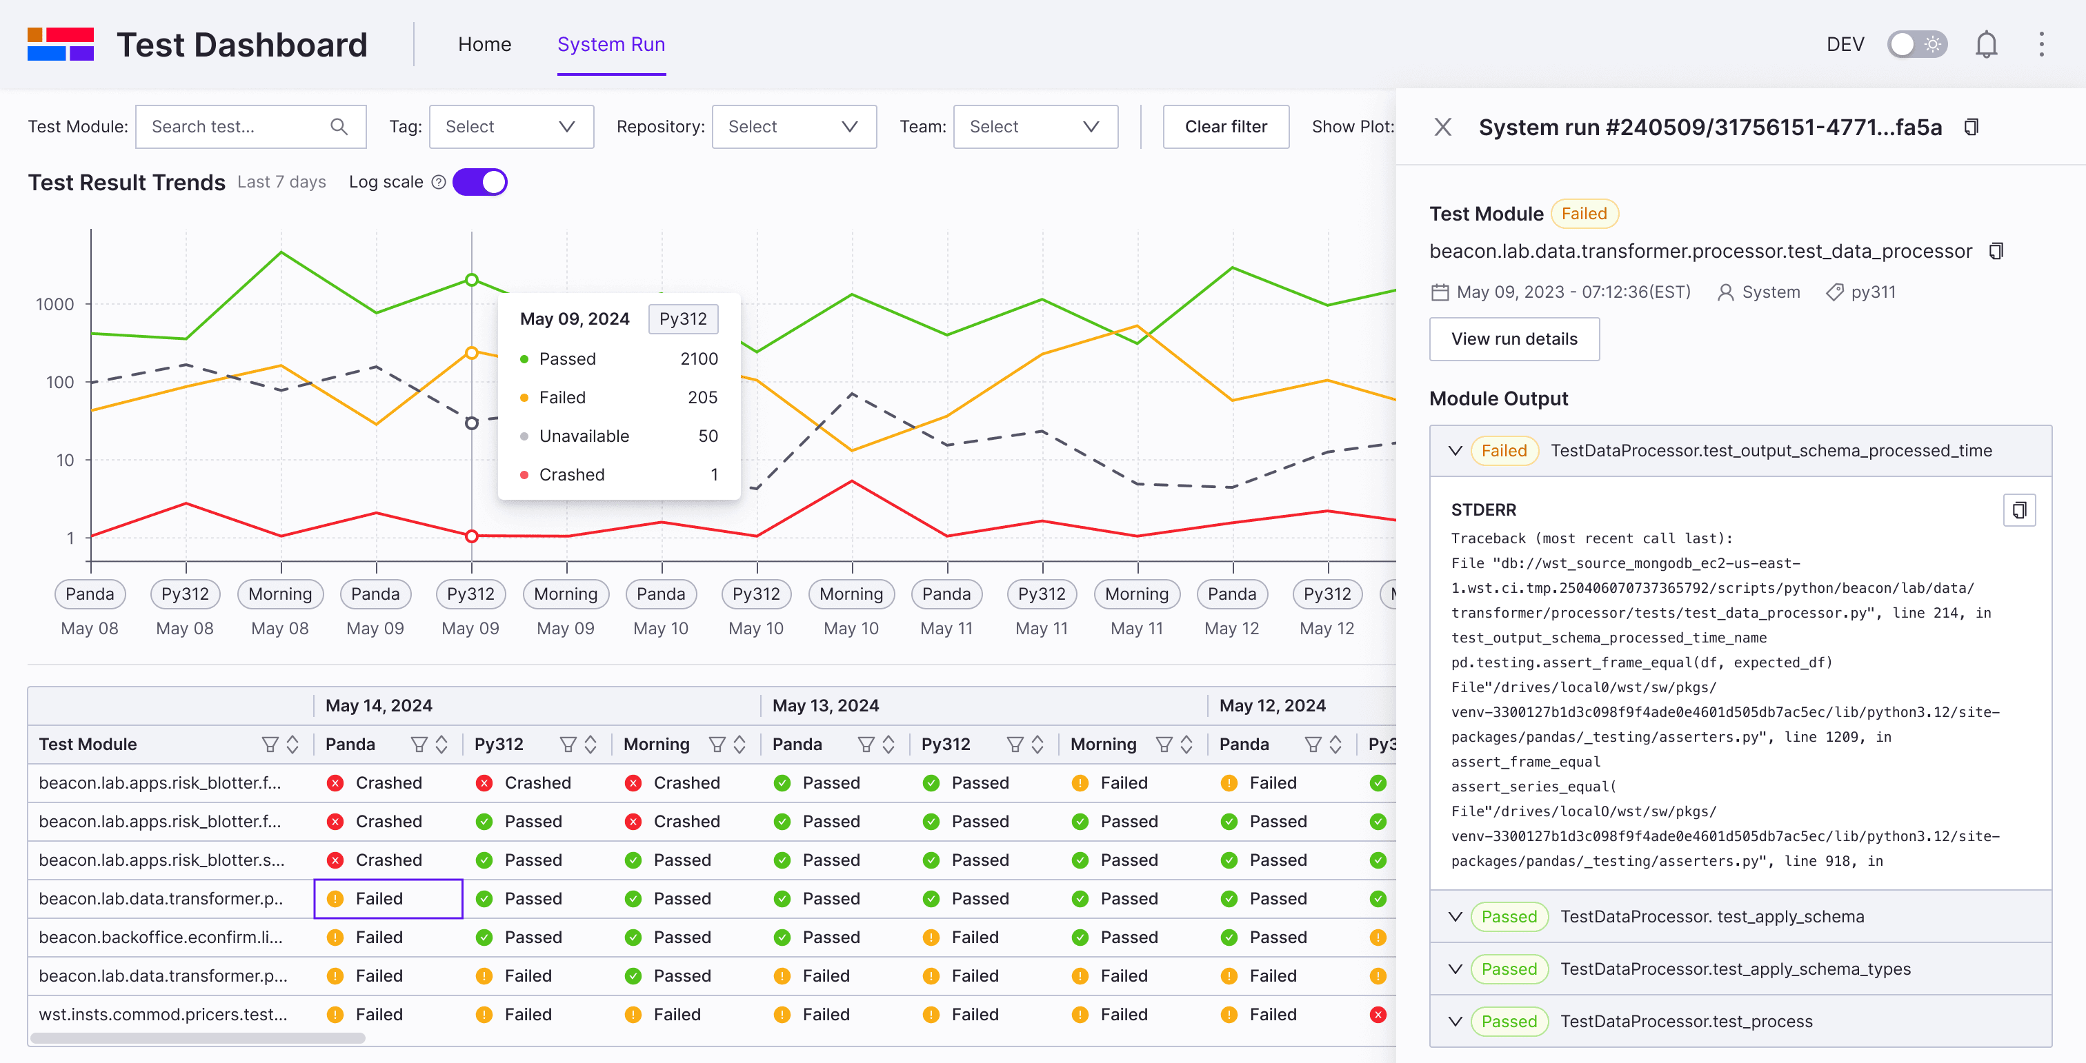Copy the STDERR output
The image size is (2086, 1063).
tap(2019, 510)
